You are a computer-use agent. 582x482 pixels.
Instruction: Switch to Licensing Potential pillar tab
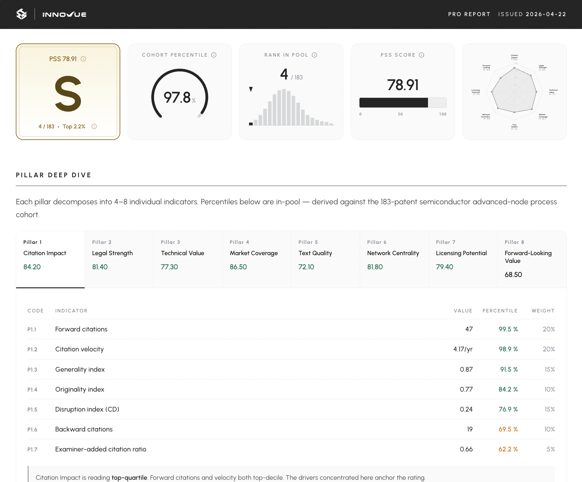[463, 259]
